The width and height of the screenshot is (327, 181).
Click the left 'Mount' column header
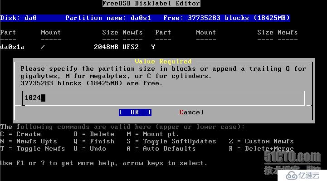click(51, 32)
